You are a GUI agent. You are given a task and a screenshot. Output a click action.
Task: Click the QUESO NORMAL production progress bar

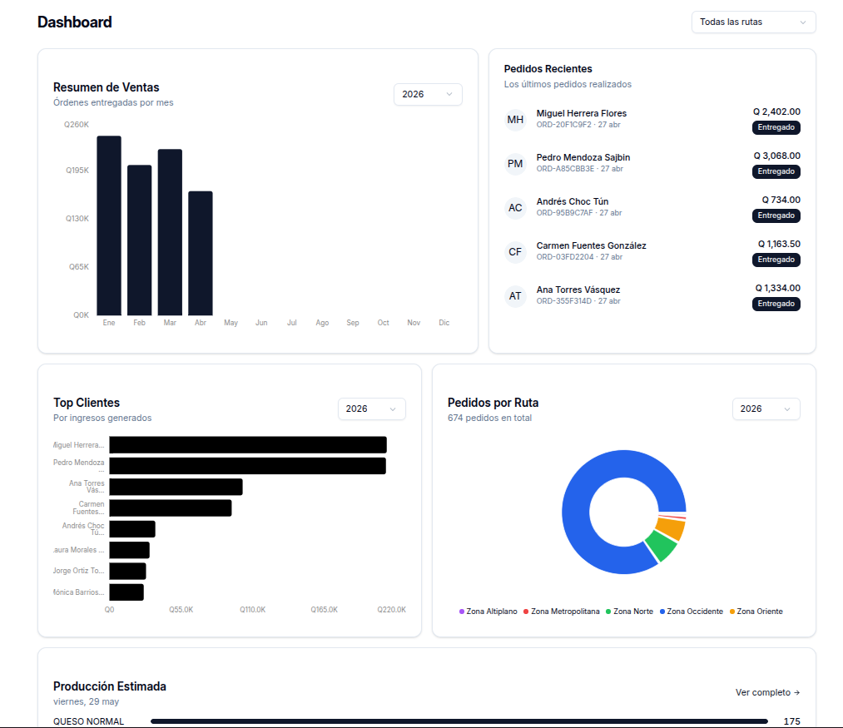click(x=459, y=721)
